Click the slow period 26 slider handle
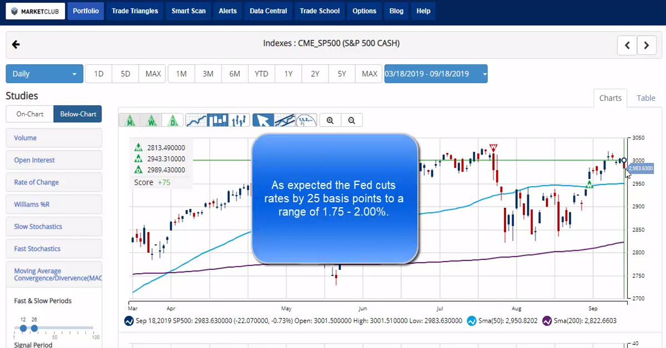The height and width of the screenshot is (348, 666). (34, 328)
